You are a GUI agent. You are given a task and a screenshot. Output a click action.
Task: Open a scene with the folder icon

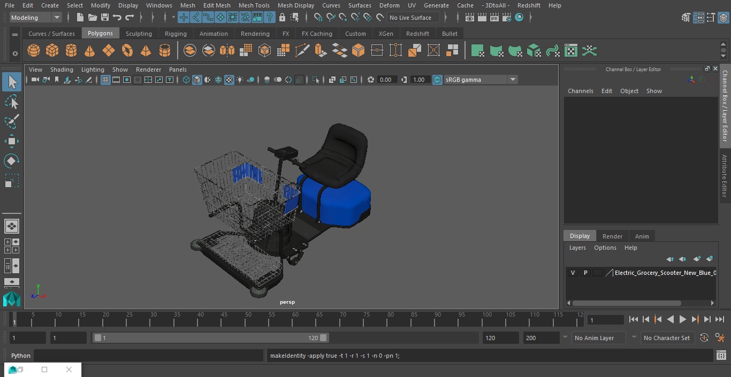(x=93, y=18)
